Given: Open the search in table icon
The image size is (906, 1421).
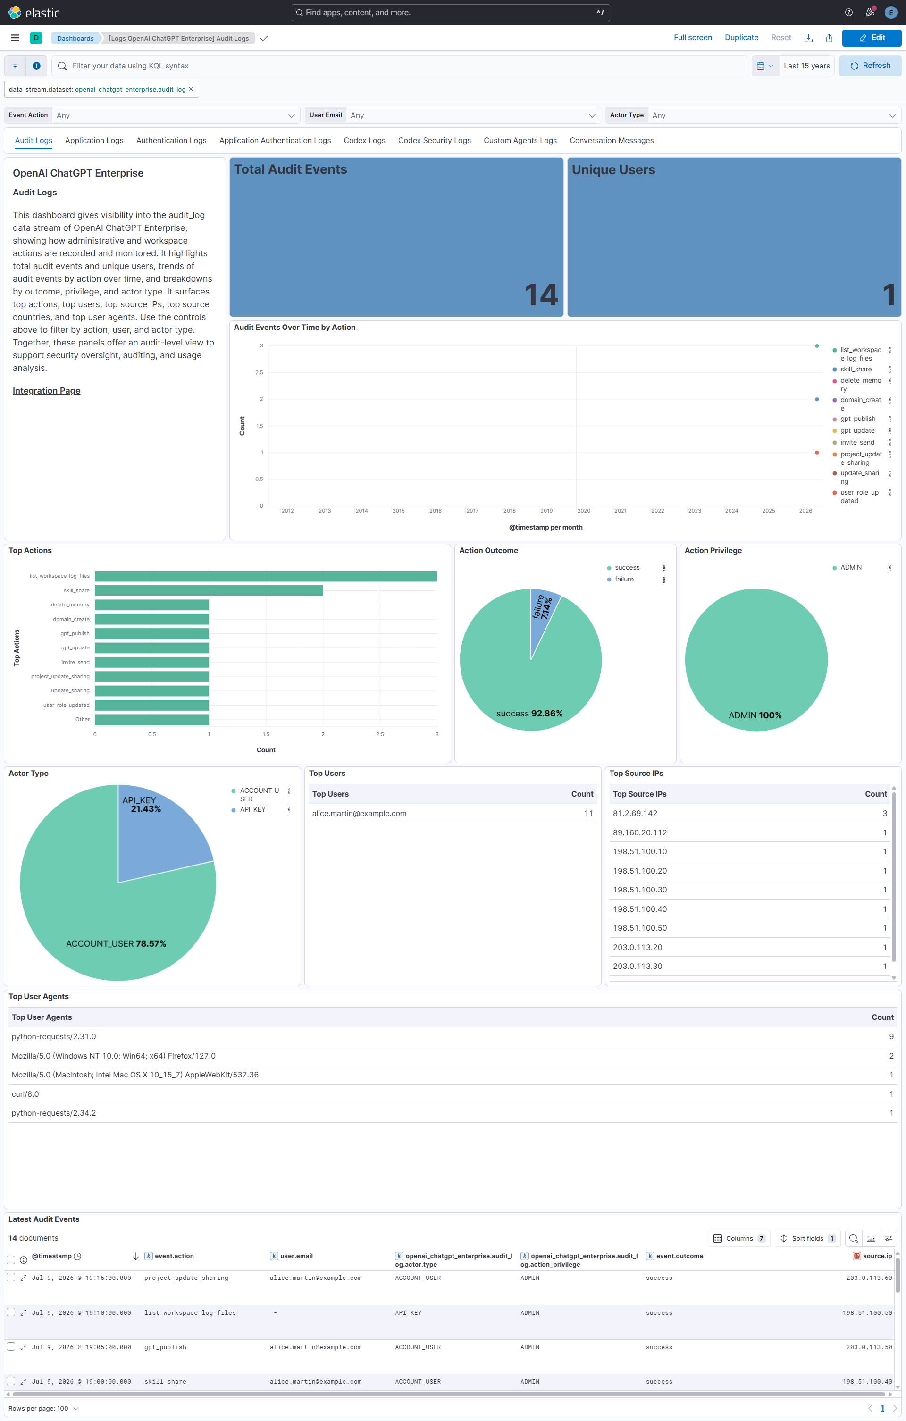Looking at the screenshot, I should [854, 1239].
